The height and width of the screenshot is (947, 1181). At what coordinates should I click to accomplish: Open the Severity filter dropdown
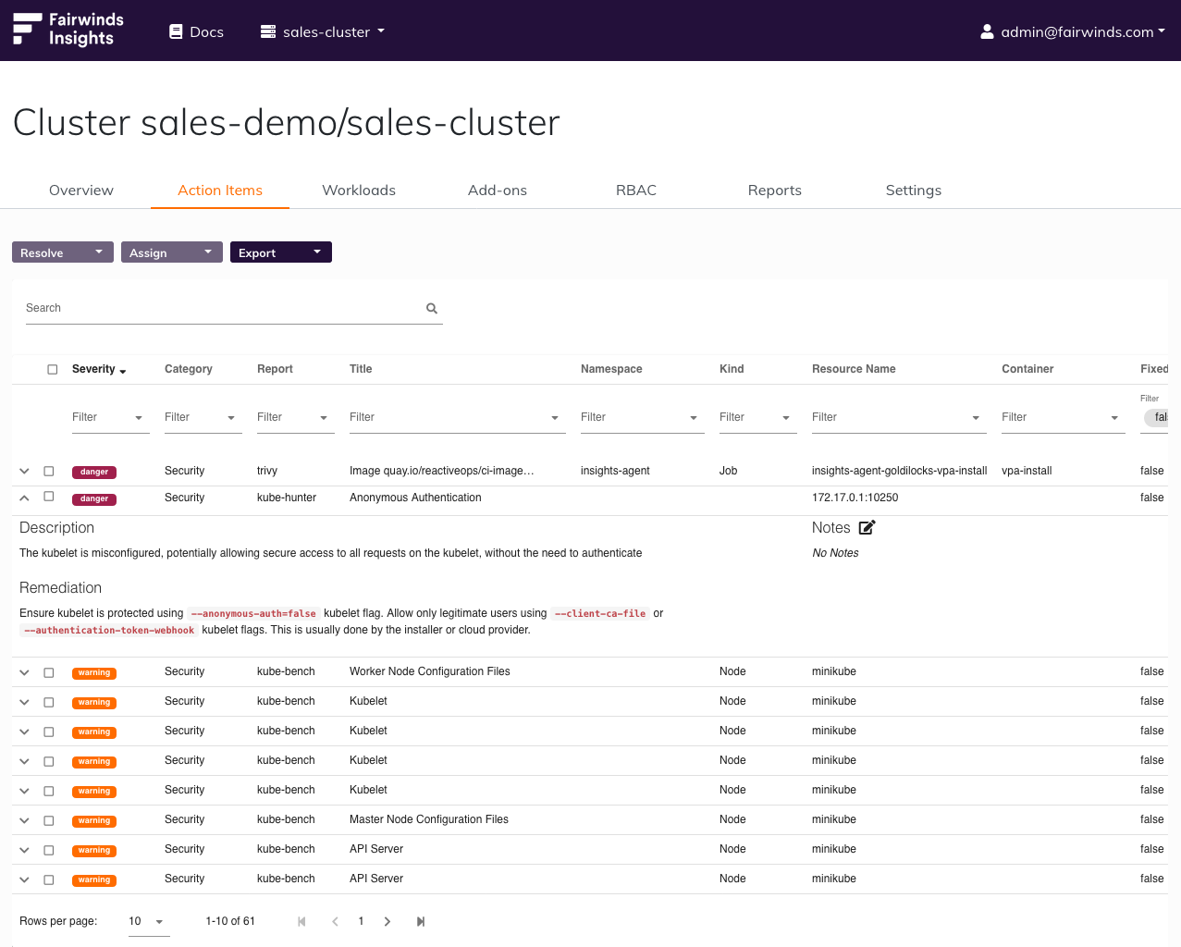click(111, 417)
